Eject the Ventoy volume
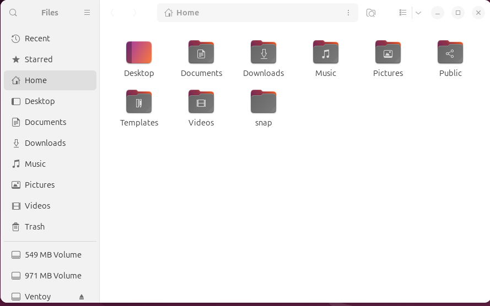Viewport: 490px width, 306px height. tap(82, 297)
